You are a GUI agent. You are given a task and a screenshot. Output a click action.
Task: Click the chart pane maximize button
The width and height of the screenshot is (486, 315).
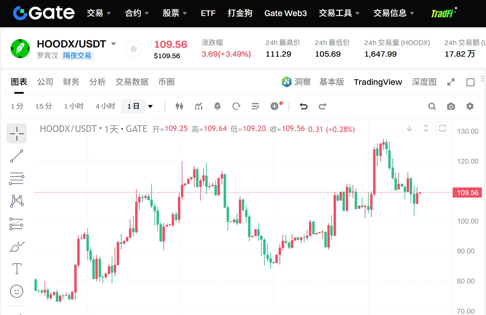click(443, 128)
